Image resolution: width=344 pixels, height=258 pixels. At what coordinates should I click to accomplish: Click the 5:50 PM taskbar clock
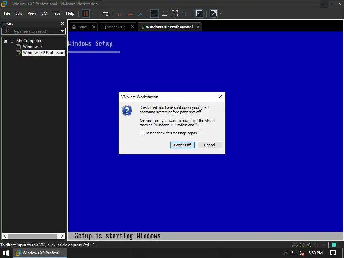pyautogui.click(x=316, y=253)
